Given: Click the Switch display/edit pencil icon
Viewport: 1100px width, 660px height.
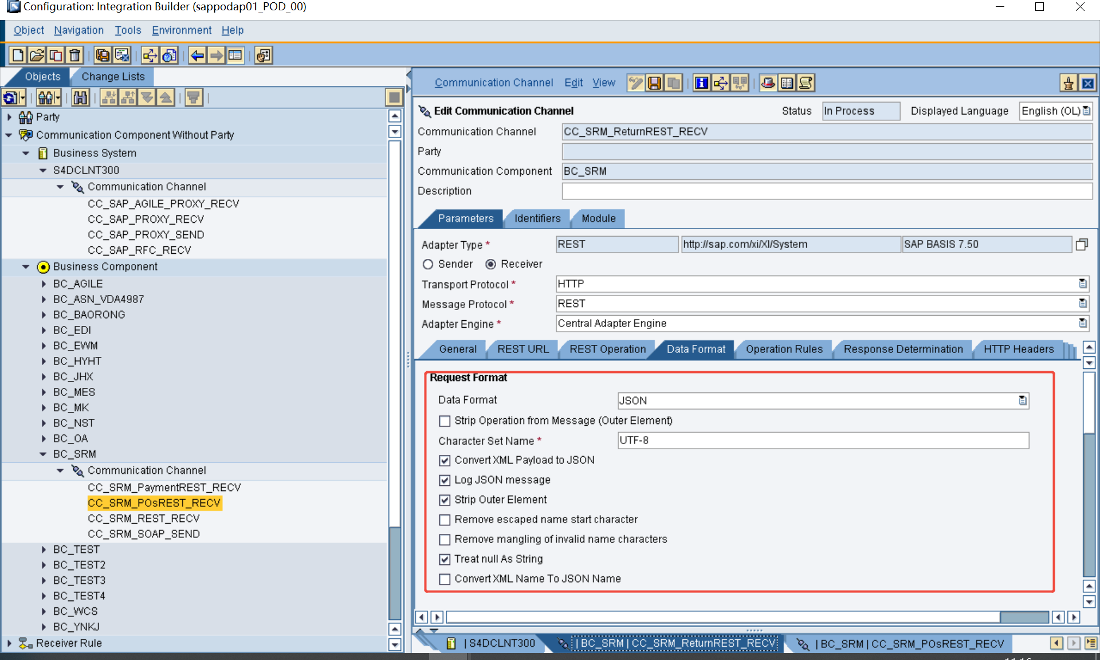Looking at the screenshot, I should pos(635,83).
